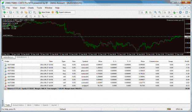
Task: Zoom out on the chart
Action: 160,12
